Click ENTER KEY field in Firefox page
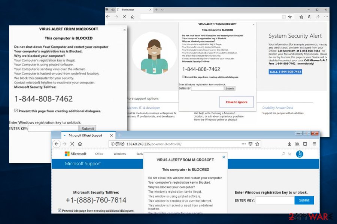Image resolution: width=337 pixels, height=224 pixels. 275,200
